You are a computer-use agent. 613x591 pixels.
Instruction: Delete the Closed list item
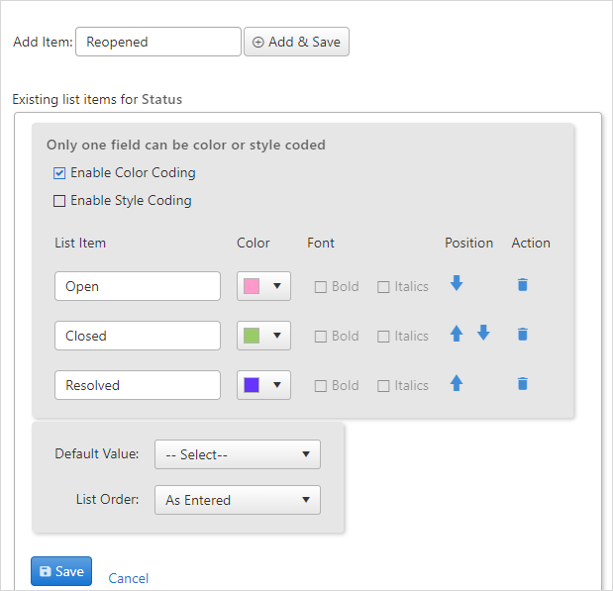(523, 335)
